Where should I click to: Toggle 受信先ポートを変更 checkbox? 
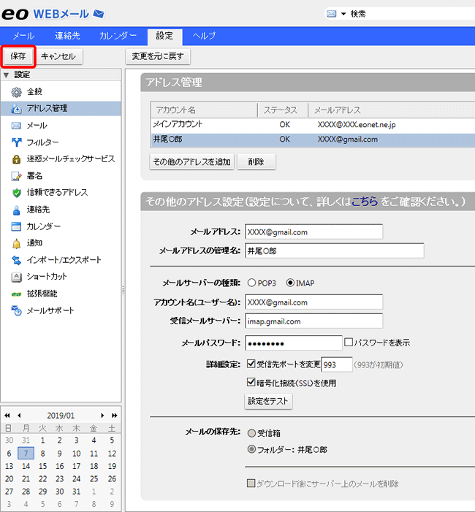pyautogui.click(x=251, y=364)
